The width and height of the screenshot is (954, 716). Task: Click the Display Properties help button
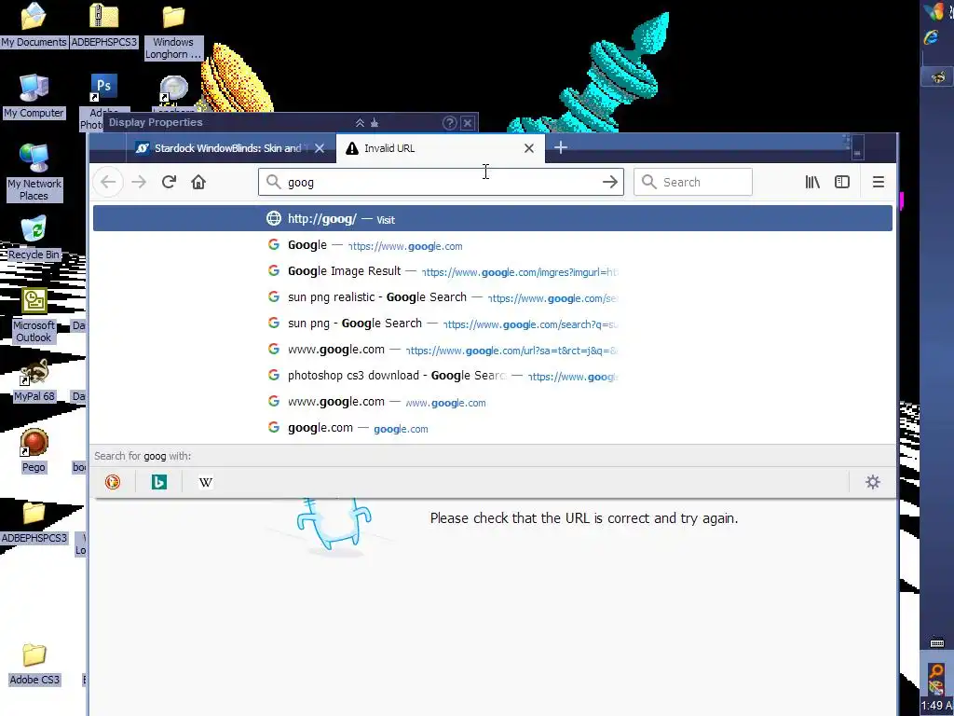[x=450, y=123]
